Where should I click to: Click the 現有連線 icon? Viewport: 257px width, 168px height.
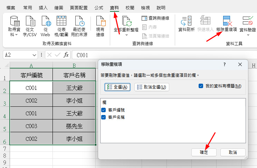point(101,21)
